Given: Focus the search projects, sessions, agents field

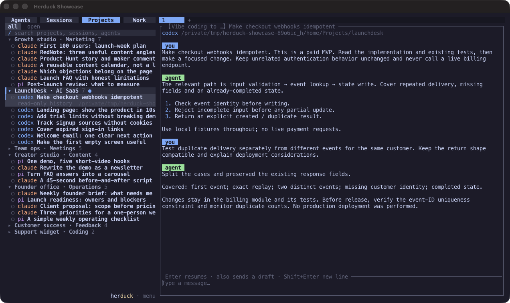Looking at the screenshot, I should point(80,33).
